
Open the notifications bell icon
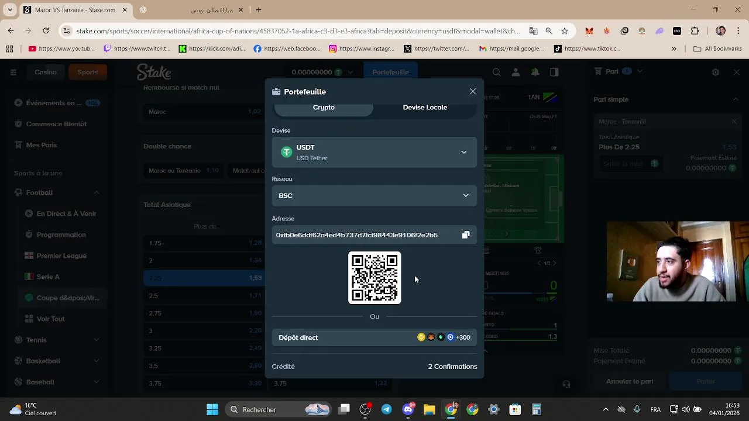tap(535, 72)
